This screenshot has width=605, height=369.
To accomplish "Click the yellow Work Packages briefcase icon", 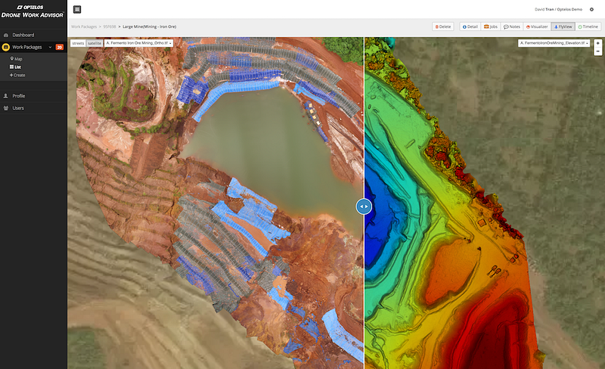I will tap(6, 47).
